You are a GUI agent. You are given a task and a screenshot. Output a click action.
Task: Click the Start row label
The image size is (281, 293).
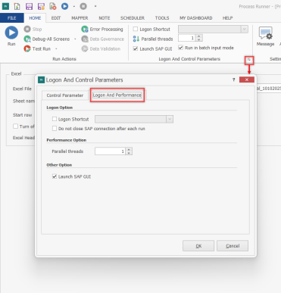click(x=22, y=115)
